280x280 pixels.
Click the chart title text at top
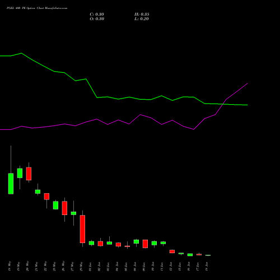(x=37, y=8)
